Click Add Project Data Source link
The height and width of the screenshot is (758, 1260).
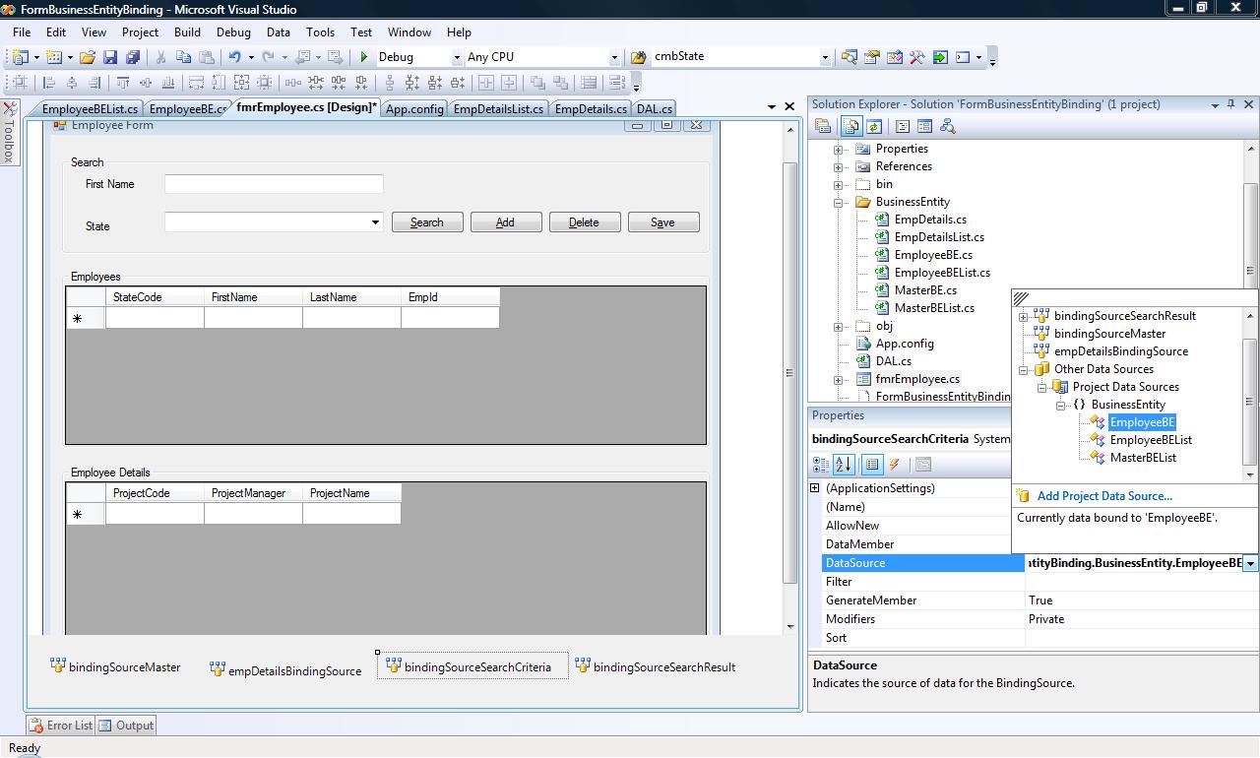click(1104, 496)
